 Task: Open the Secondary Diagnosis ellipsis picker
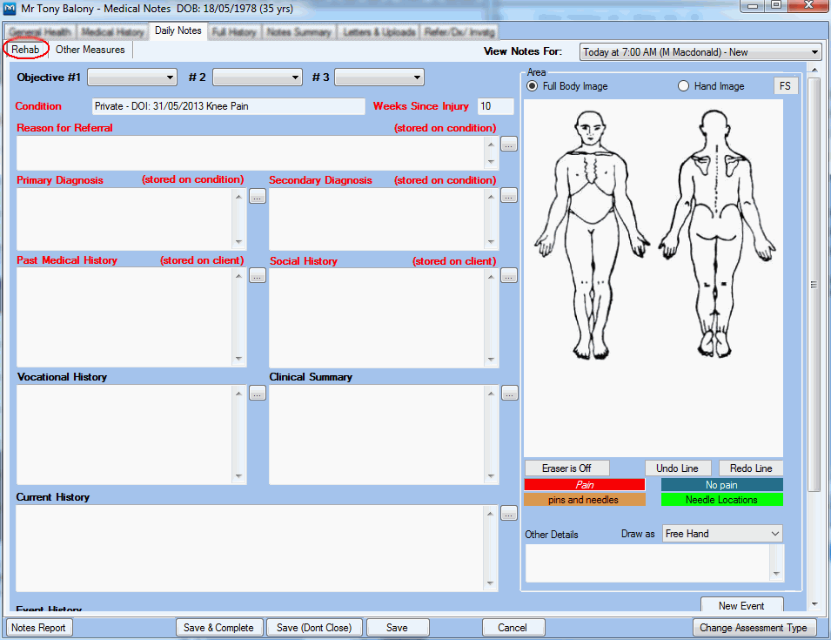click(x=509, y=196)
